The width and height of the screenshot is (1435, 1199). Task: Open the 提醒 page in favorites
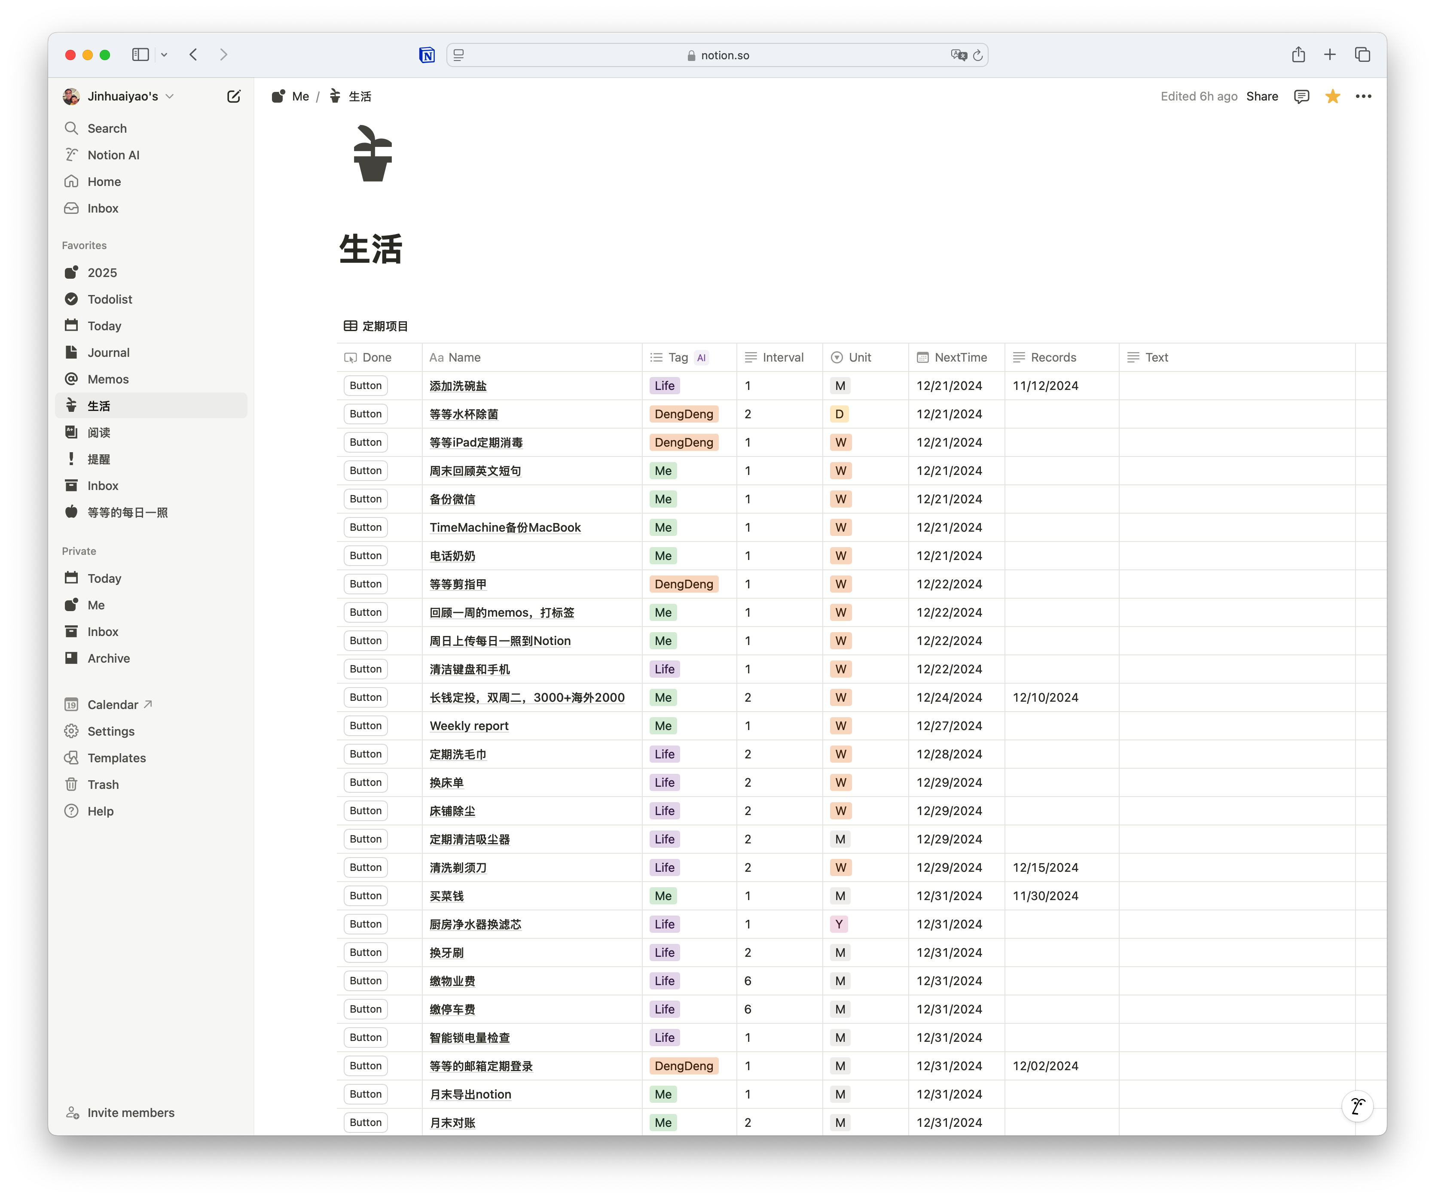[150, 459]
